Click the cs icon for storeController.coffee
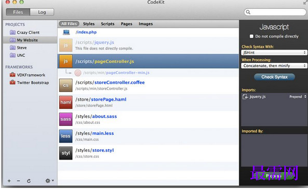Image resolution: width=308 pixels, height=189 pixels. pos(66,85)
